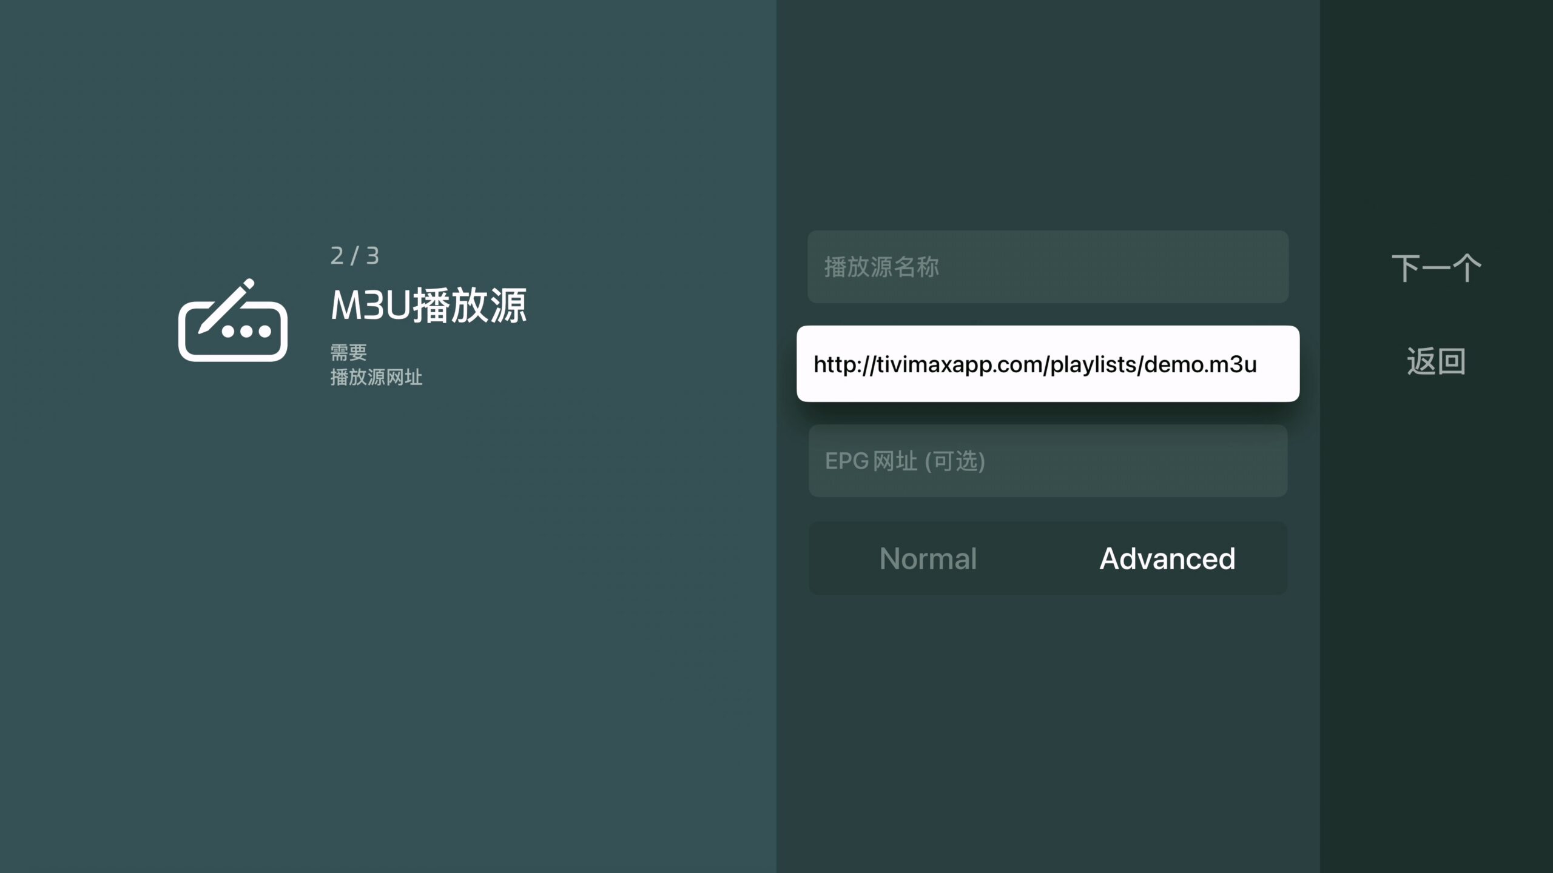The image size is (1553, 873).
Task: Go back with the 返回 button
Action: 1435,362
